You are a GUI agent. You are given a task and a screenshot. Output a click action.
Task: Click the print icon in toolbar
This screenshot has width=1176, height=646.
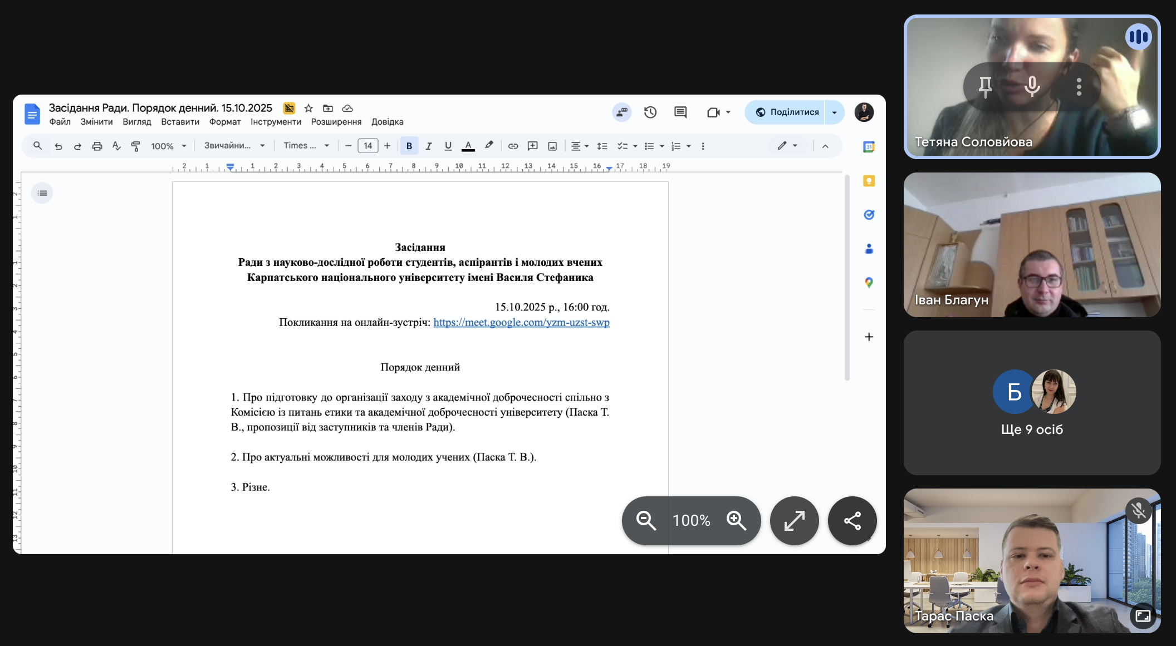point(97,146)
